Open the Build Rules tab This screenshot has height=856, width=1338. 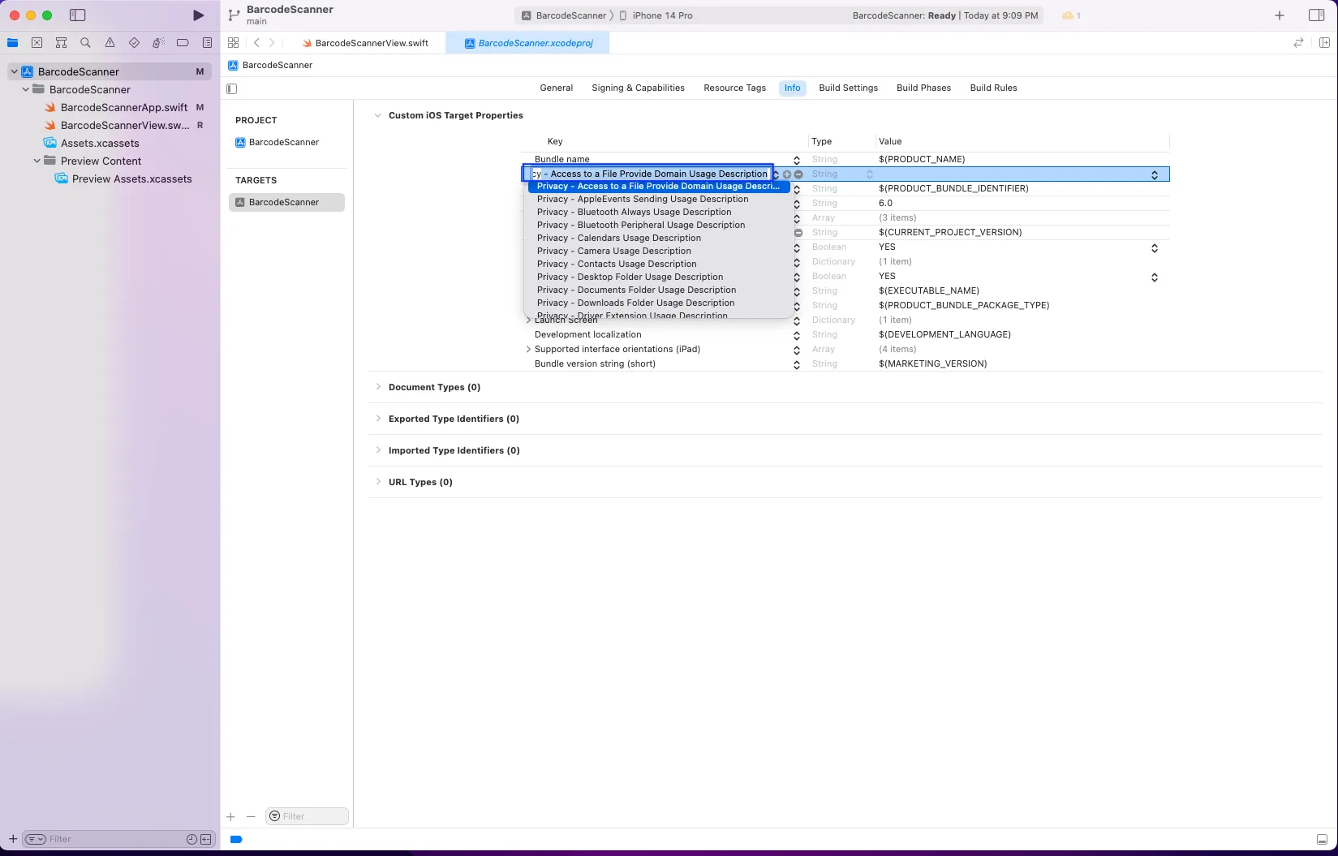pyautogui.click(x=993, y=88)
